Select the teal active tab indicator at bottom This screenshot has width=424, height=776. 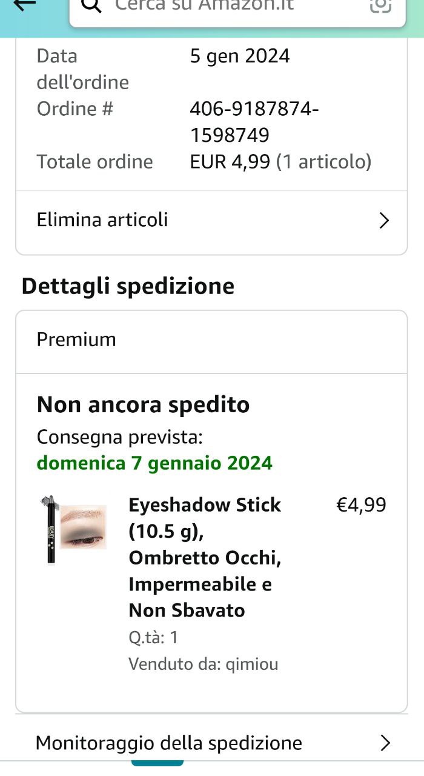(x=157, y=763)
